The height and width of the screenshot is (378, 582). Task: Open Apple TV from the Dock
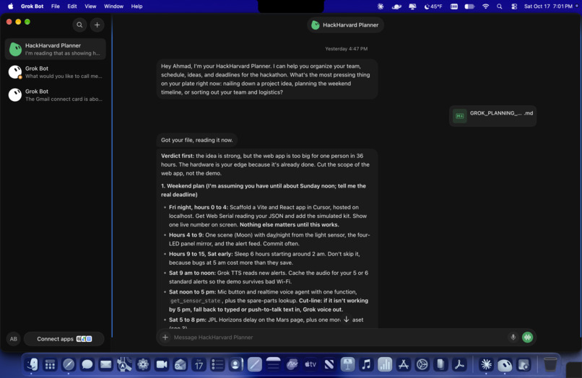(310, 364)
